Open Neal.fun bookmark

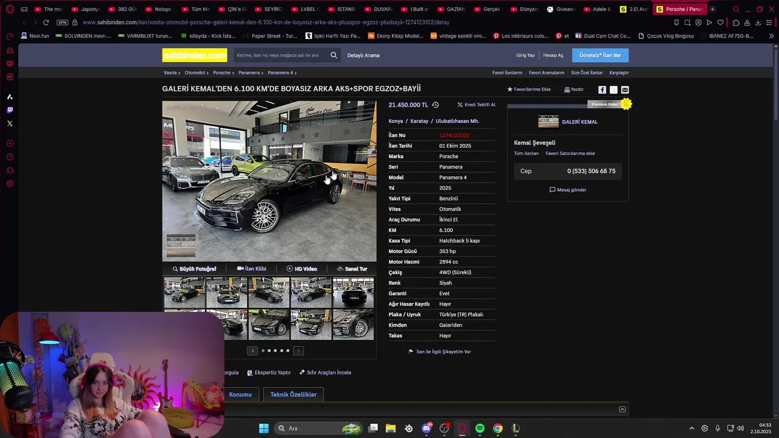(35, 36)
